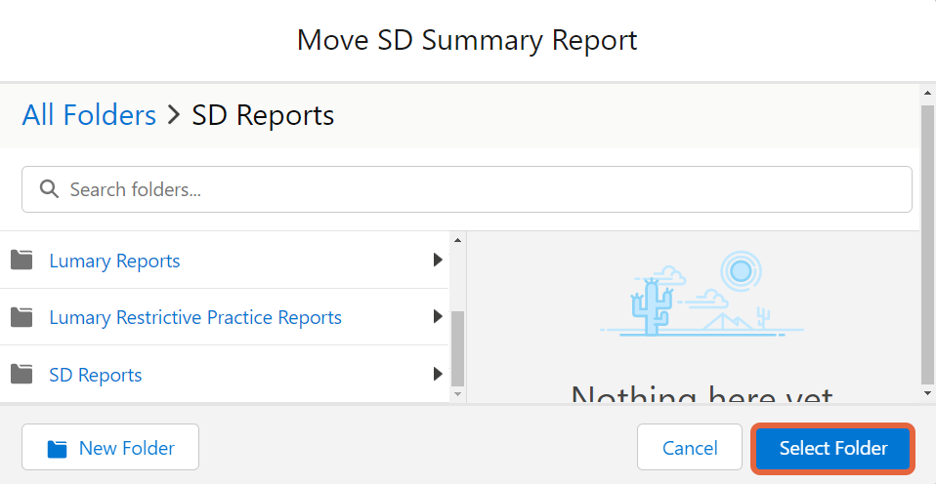The width and height of the screenshot is (936, 484).
Task: Click the Lumary Reports folder icon
Action: point(21,260)
